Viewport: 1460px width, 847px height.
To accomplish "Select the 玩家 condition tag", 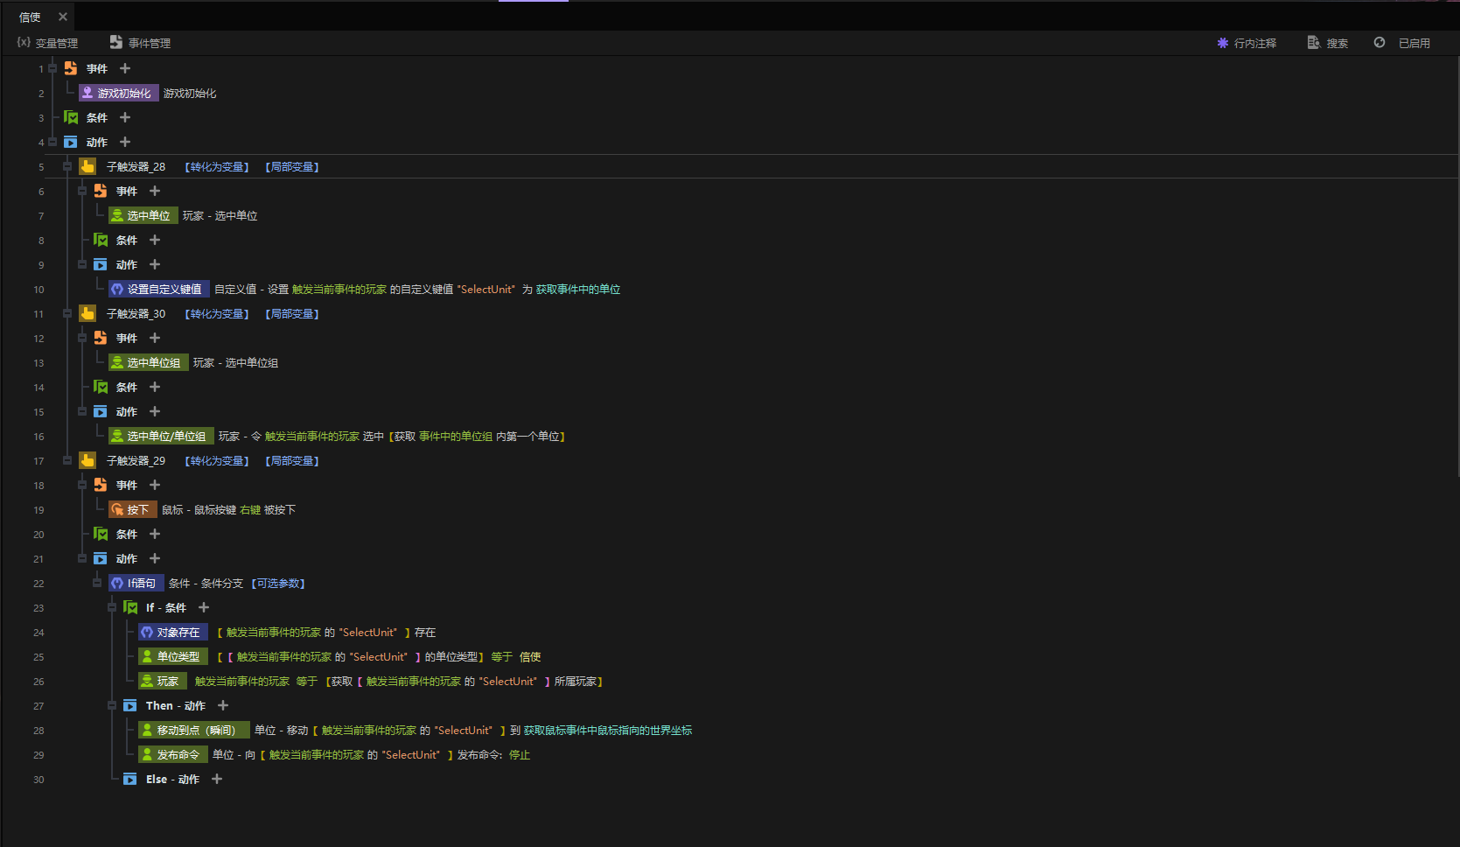I will pos(163,681).
